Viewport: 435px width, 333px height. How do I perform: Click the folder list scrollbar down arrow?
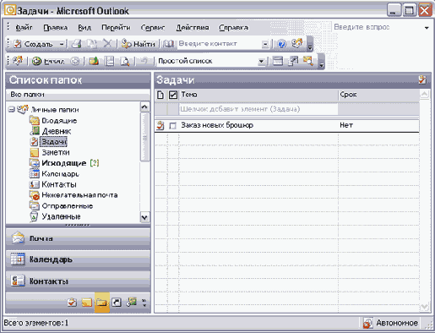tap(144, 217)
